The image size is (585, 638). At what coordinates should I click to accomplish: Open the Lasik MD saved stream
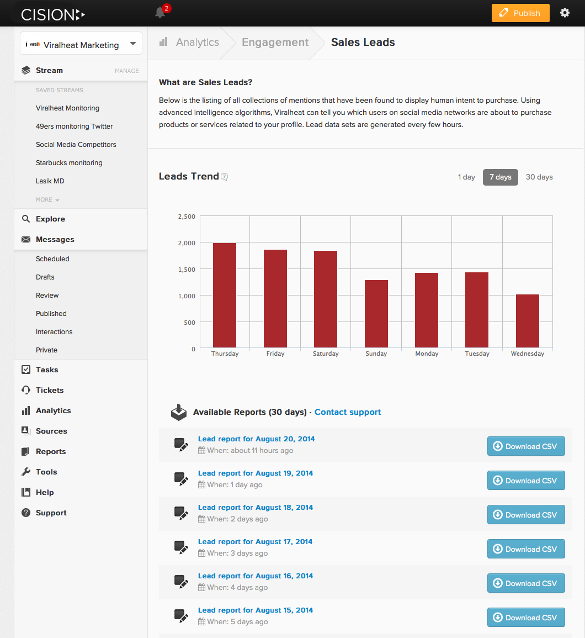click(50, 181)
